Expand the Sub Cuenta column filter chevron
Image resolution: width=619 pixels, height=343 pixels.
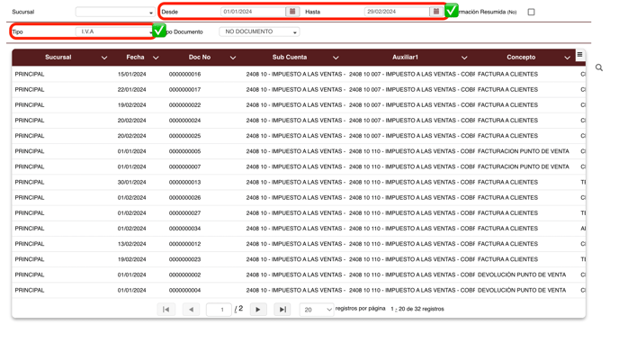(x=336, y=58)
